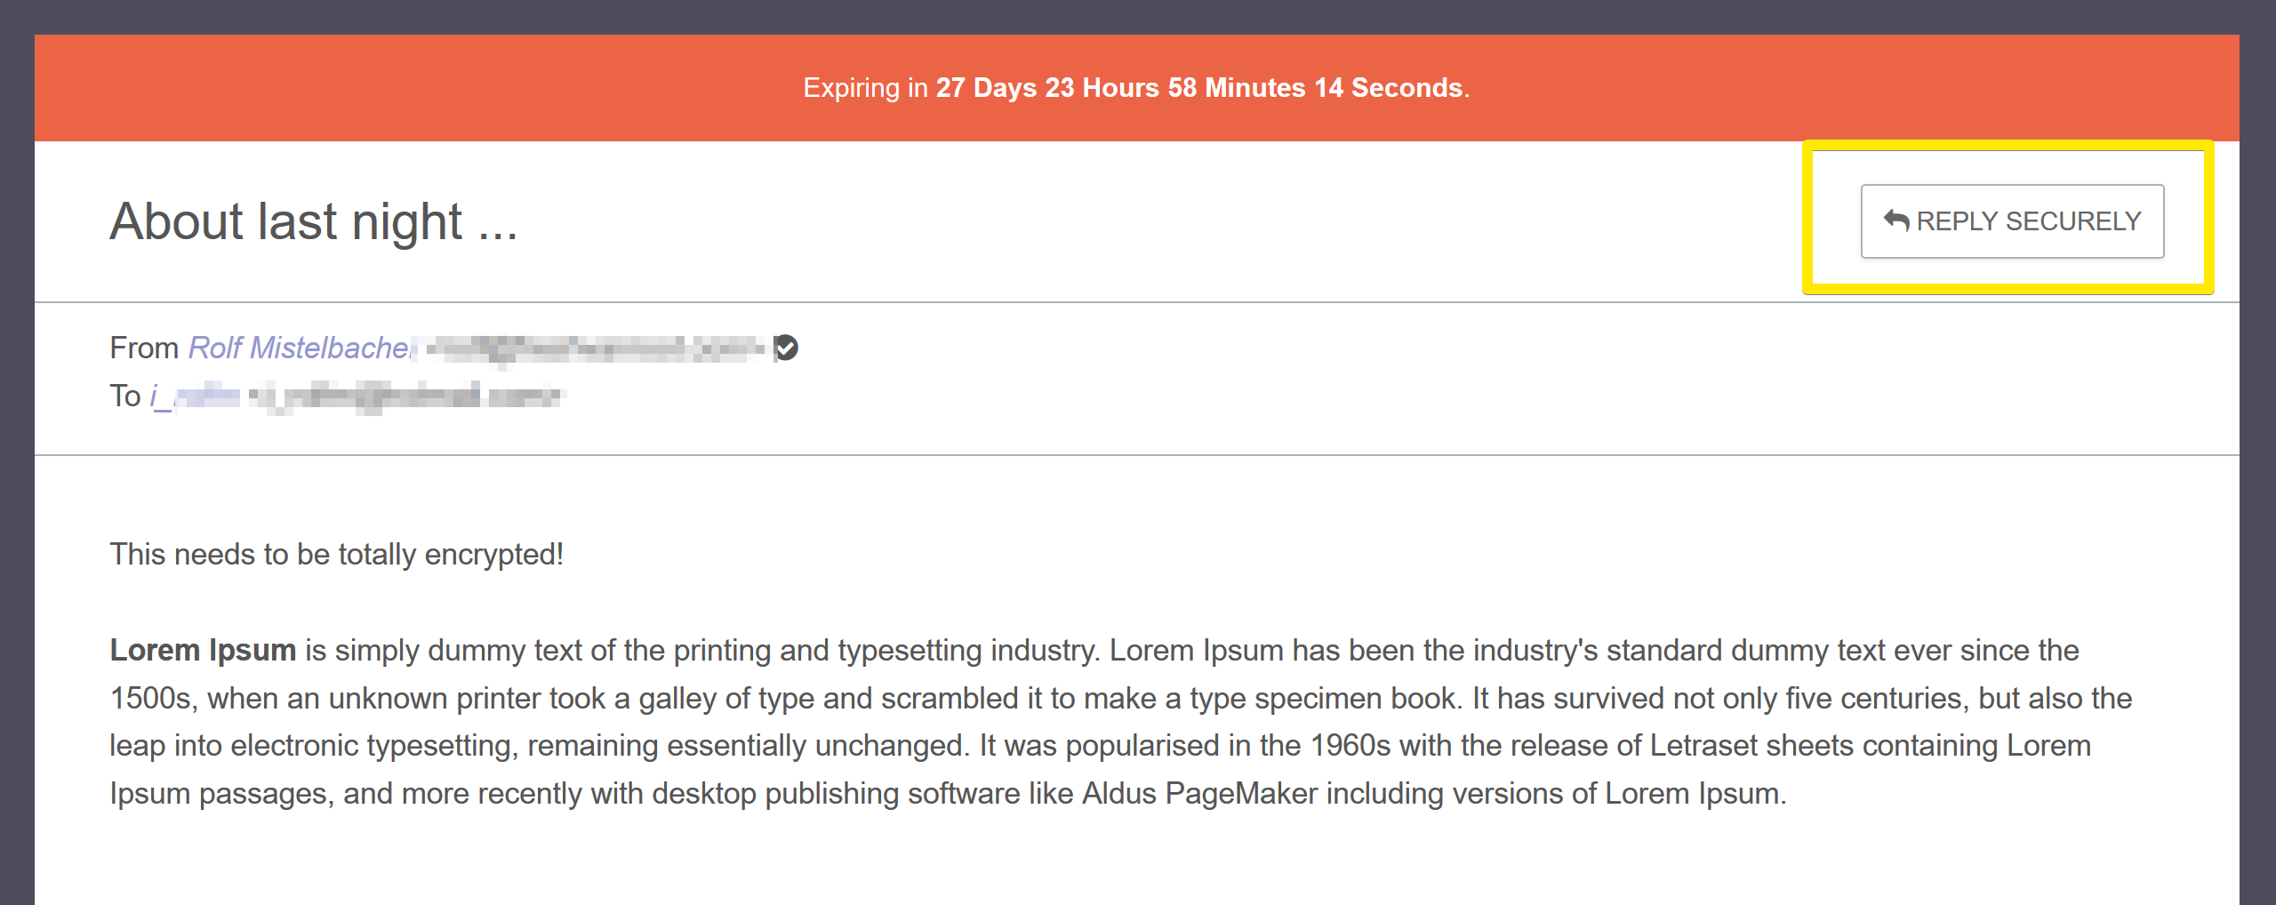Click the bold Lorem Ipsum text
Image resolution: width=2276 pixels, height=905 pixels.
pyautogui.click(x=203, y=650)
